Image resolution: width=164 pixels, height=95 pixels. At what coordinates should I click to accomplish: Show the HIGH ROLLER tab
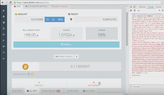51,91
